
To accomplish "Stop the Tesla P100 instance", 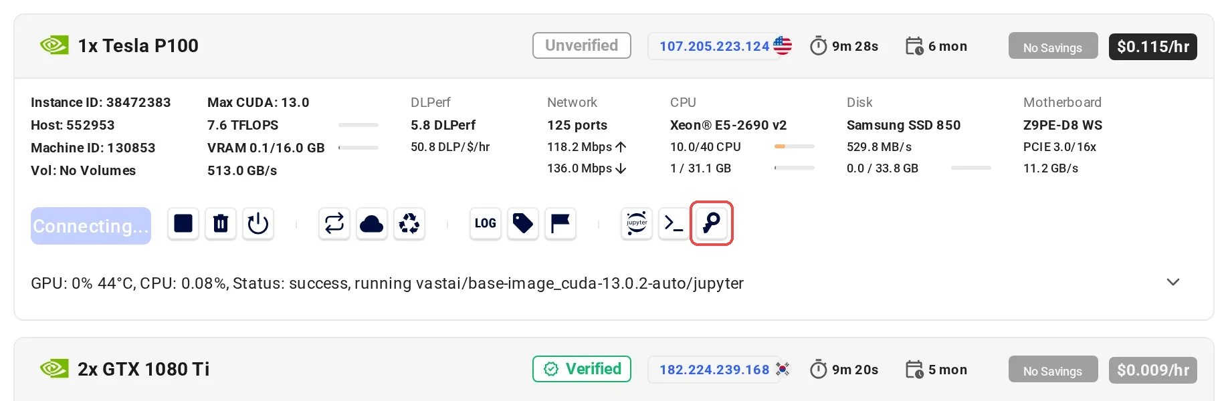I will click(183, 223).
